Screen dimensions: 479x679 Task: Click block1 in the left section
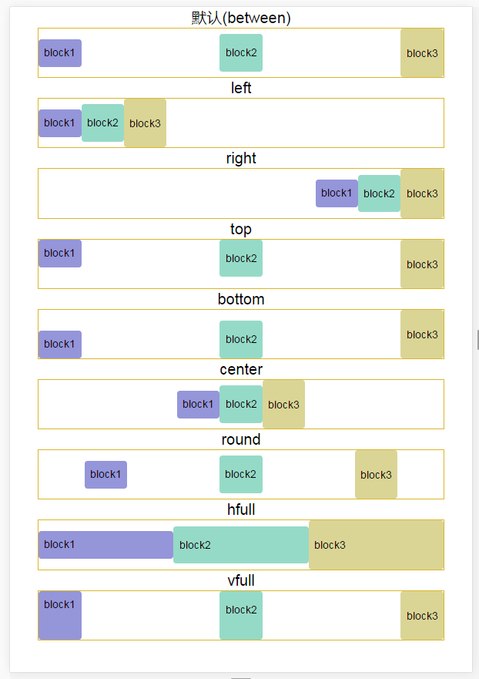[x=59, y=123]
